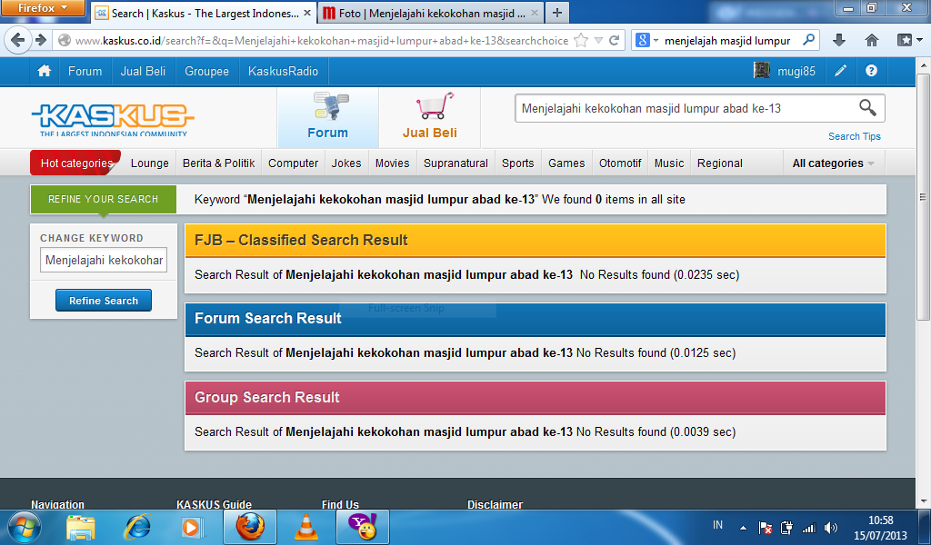The width and height of the screenshot is (931, 545).
Task: Click the pencil edit icon beside mugi85
Action: coord(841,71)
